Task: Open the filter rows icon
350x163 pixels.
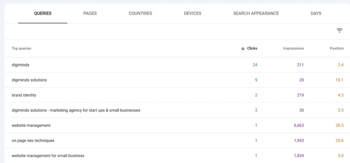Action: (339, 30)
